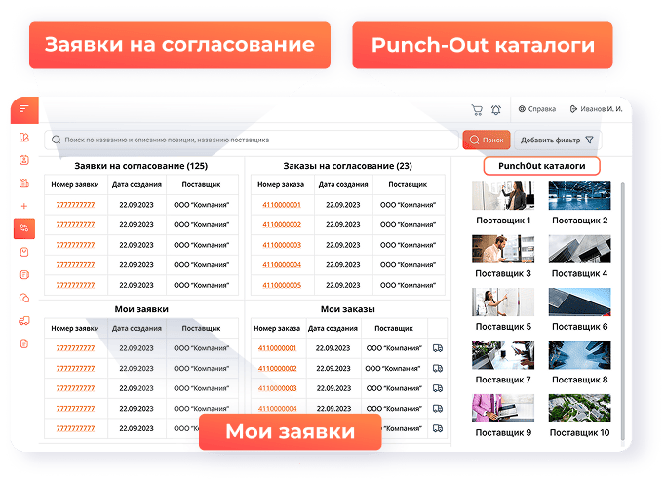Open Поставщик 7 catalog thumbnail
The width and height of the screenshot is (665, 482).
pyautogui.click(x=503, y=355)
